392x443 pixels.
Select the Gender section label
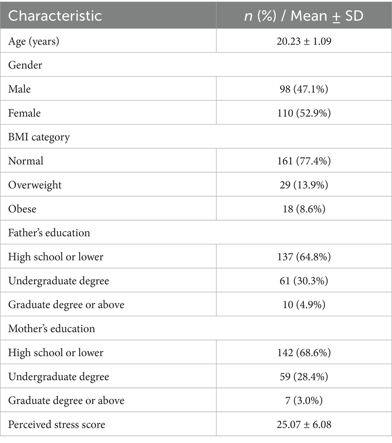click(x=25, y=65)
